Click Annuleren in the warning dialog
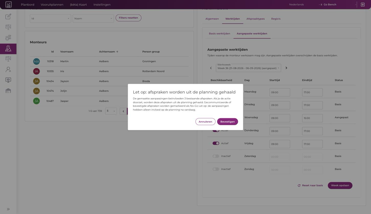Screen dimensions: 371x214 pyautogui.click(x=205, y=122)
